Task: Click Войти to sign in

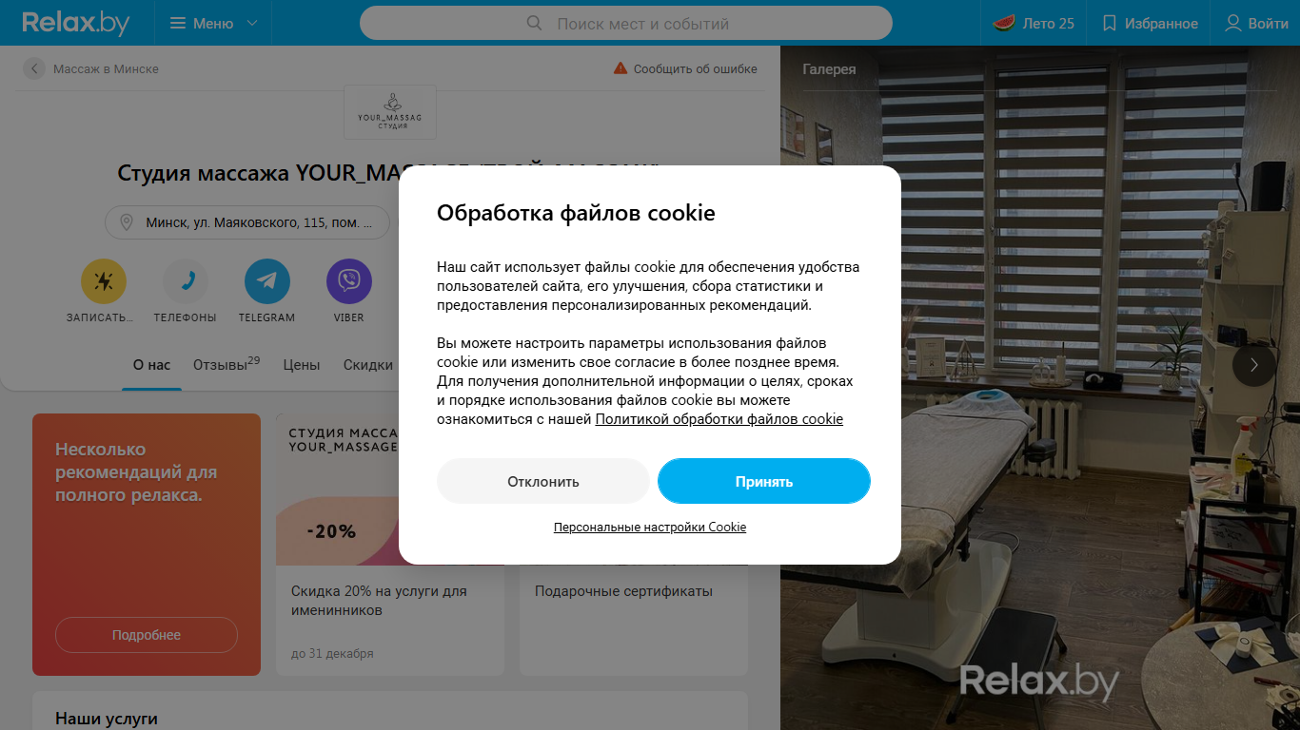Action: pos(1256,23)
